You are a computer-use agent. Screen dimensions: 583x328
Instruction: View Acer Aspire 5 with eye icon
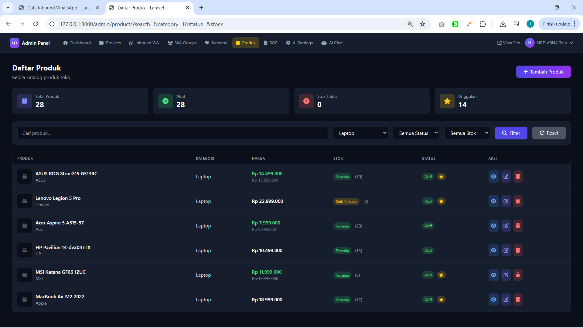coord(493,226)
